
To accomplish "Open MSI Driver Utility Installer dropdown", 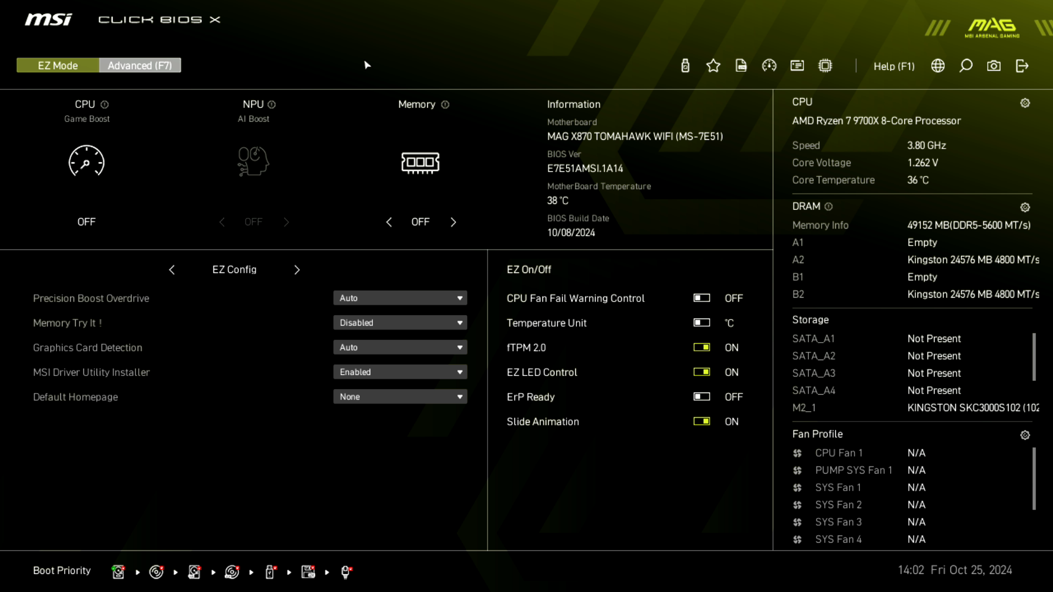I will pos(400,372).
